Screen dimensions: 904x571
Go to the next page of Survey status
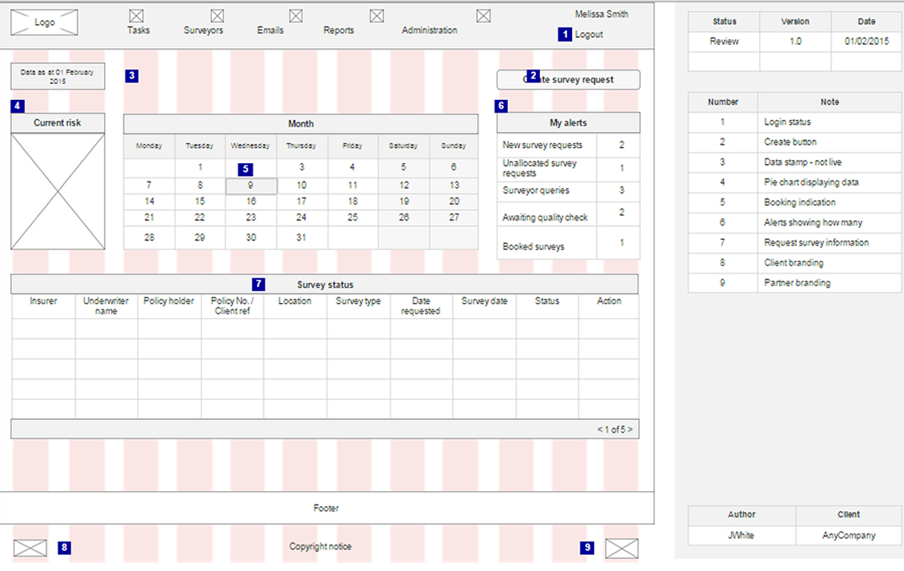coord(630,430)
